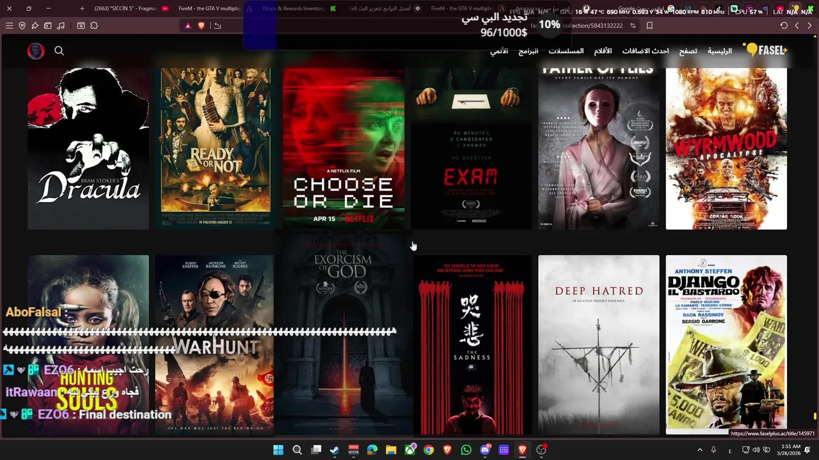Open File Explorer from the taskbar
The width and height of the screenshot is (819, 460).
click(391, 450)
